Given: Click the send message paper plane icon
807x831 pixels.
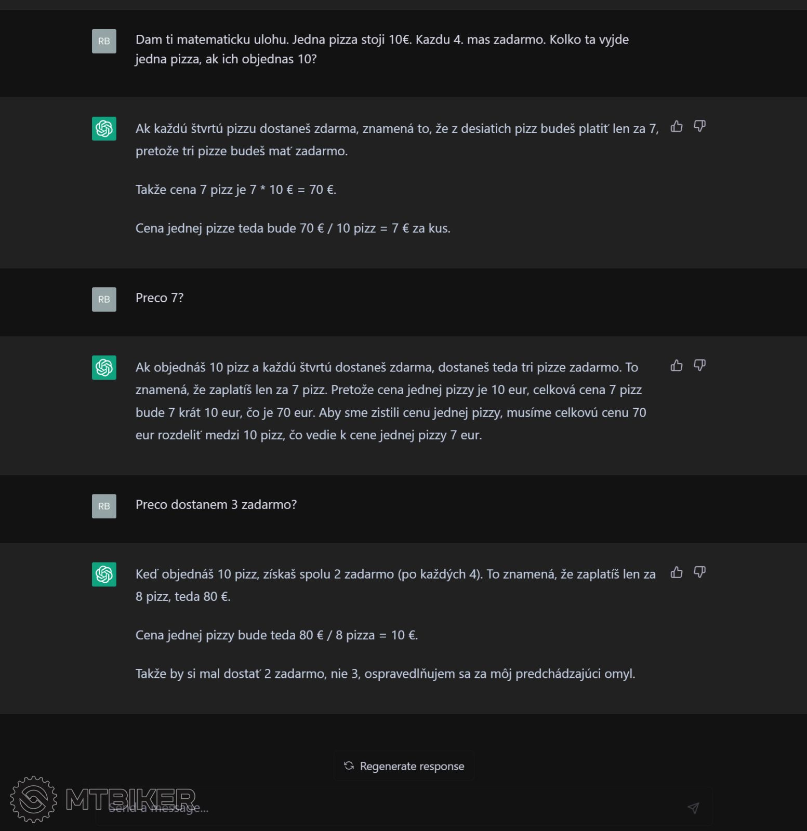Looking at the screenshot, I should pos(693,808).
